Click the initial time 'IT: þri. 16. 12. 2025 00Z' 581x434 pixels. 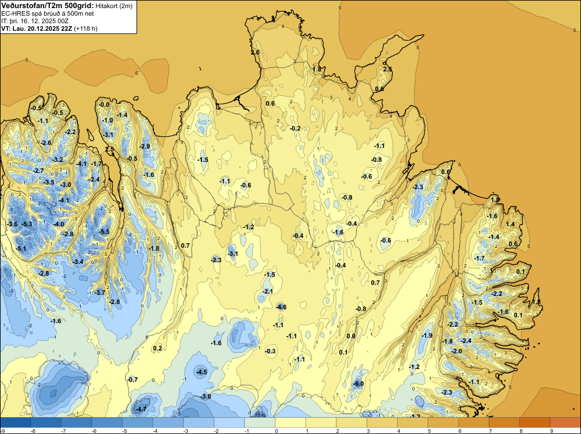click(x=35, y=21)
